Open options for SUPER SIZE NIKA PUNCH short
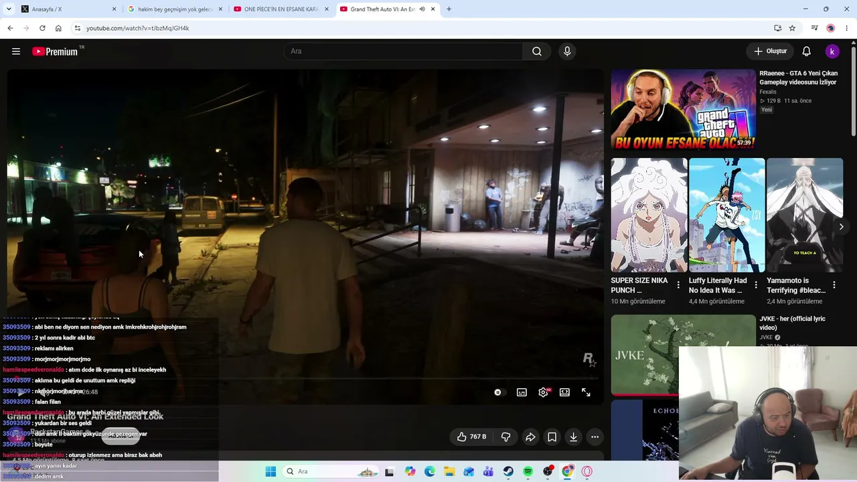857x482 pixels. tap(678, 285)
